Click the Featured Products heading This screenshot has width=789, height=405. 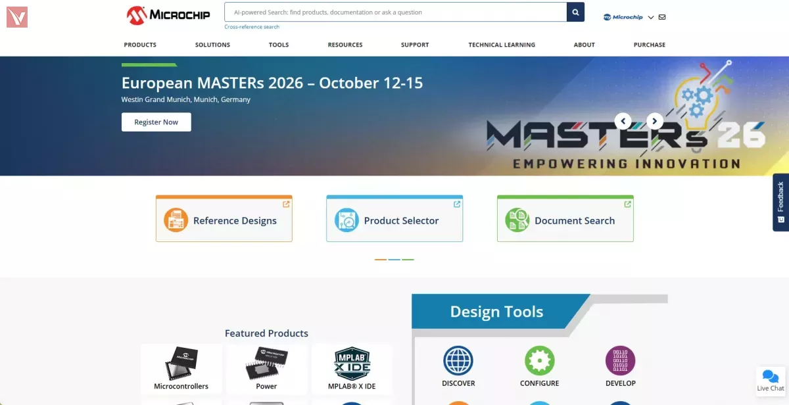click(x=266, y=333)
